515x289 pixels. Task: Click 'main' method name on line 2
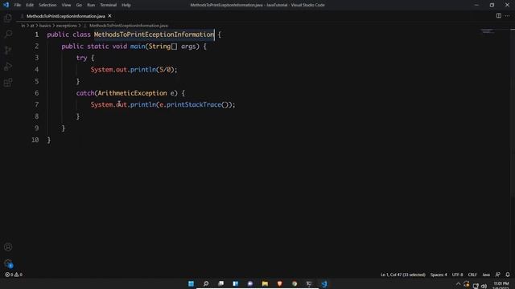click(138, 47)
